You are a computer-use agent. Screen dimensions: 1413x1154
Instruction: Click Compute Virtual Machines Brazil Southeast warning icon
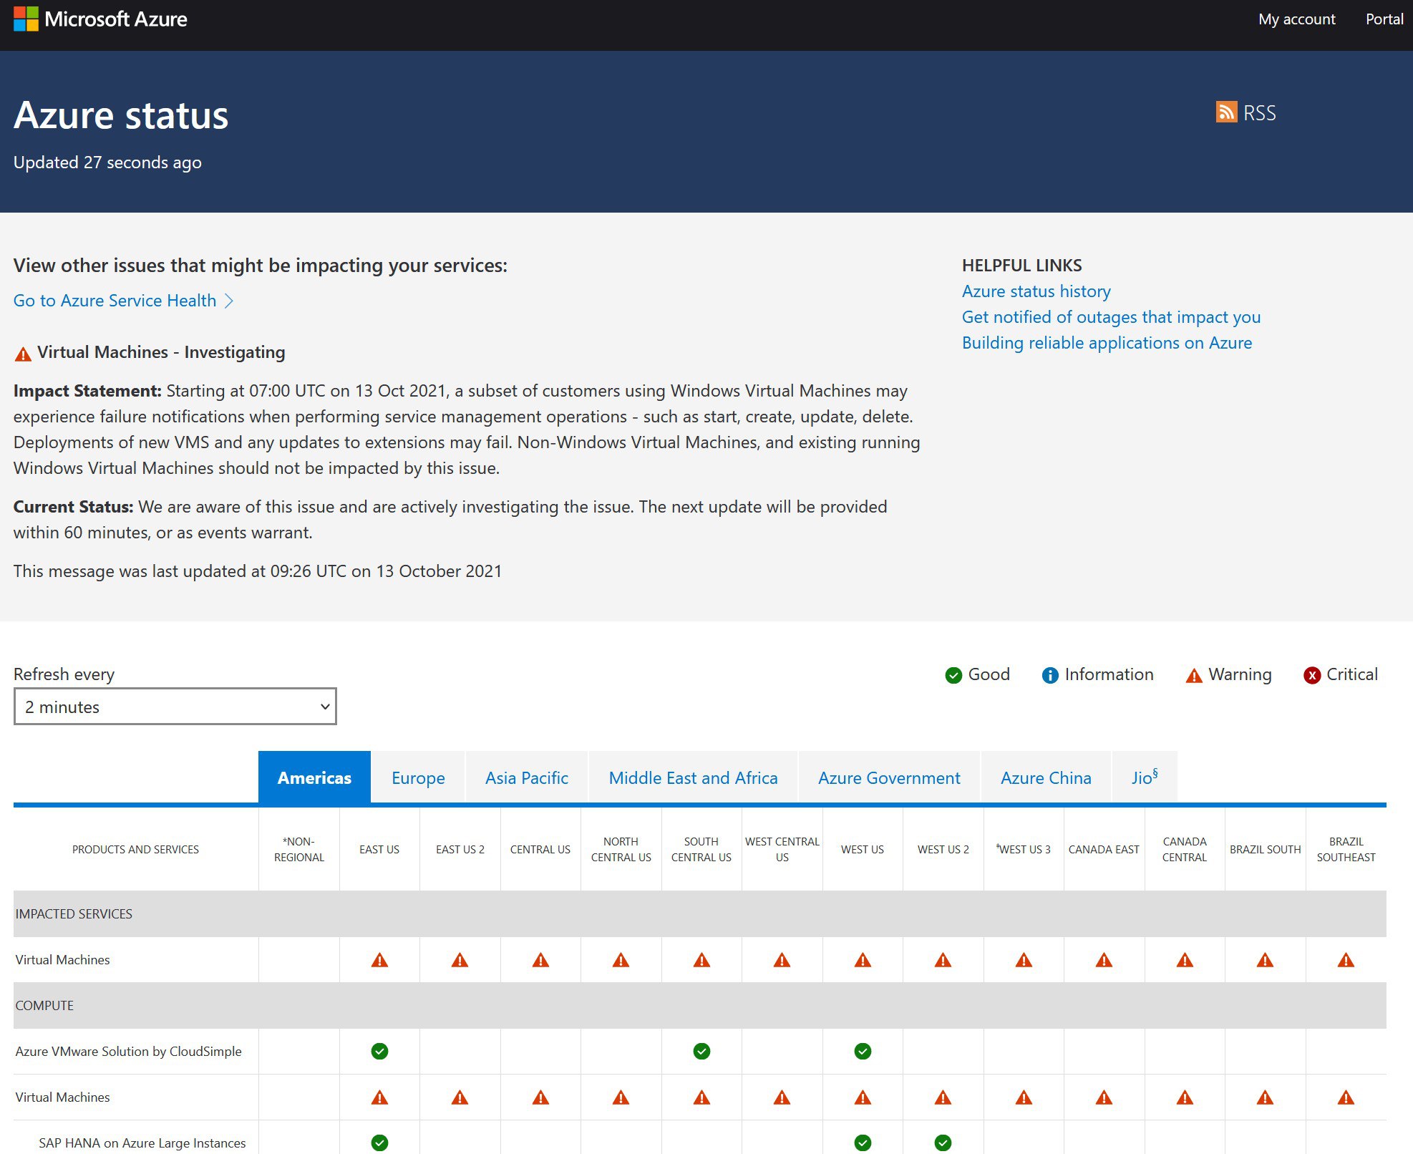point(1346,1097)
